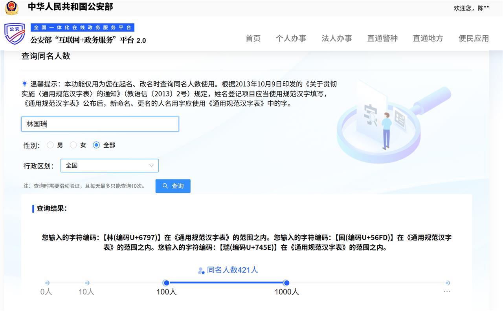Click the national emblem icon at top left
503x311 pixels.
click(x=11, y=7)
